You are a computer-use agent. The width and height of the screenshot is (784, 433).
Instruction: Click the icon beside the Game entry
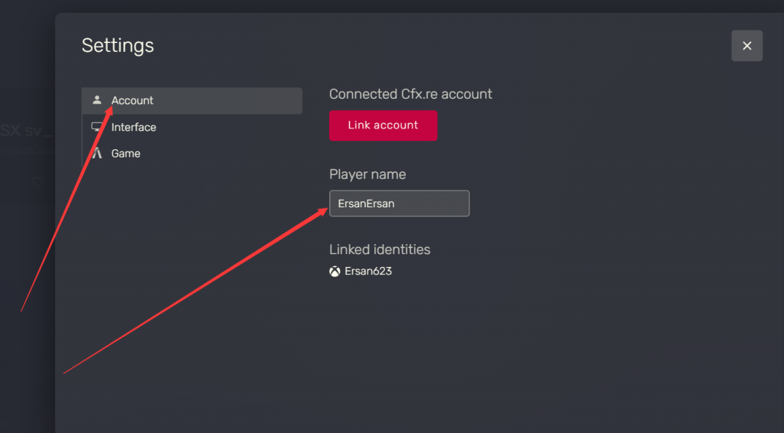tap(97, 153)
